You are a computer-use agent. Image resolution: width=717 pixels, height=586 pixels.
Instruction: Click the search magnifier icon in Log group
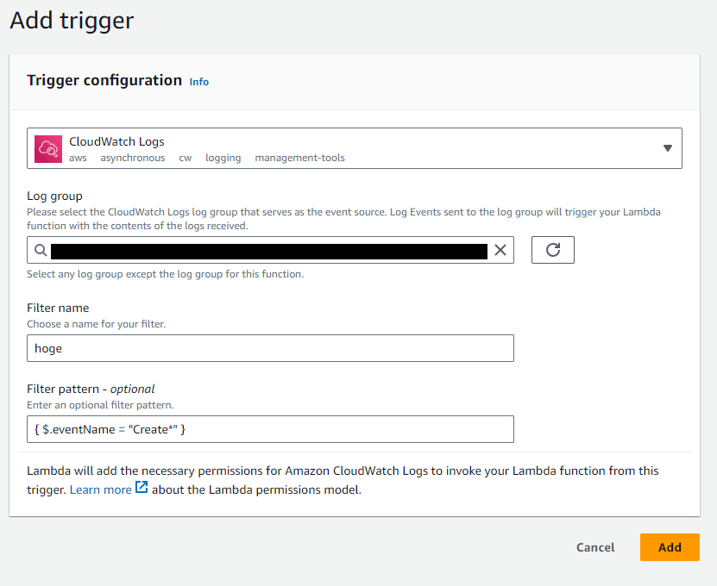[x=41, y=250]
